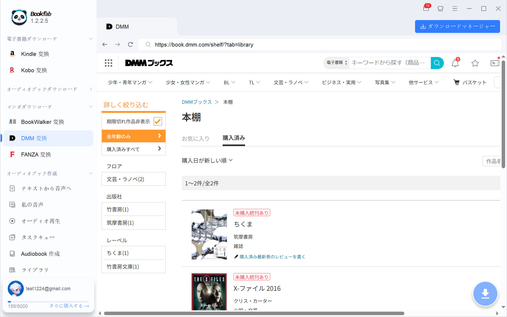The image size is (507, 317).
Task: Open the タスクキュー task queue
Action: tap(38, 237)
